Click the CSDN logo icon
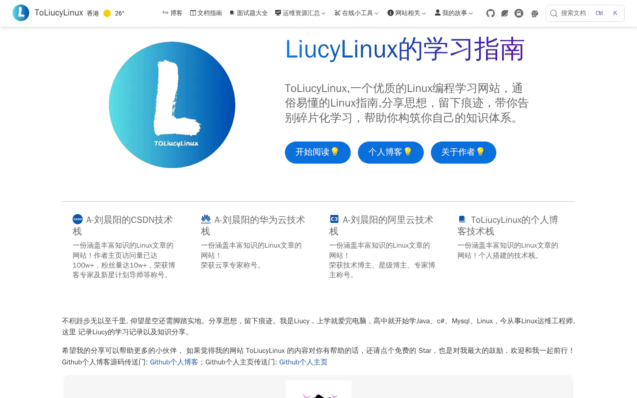The width and height of the screenshot is (637, 398). click(78, 219)
